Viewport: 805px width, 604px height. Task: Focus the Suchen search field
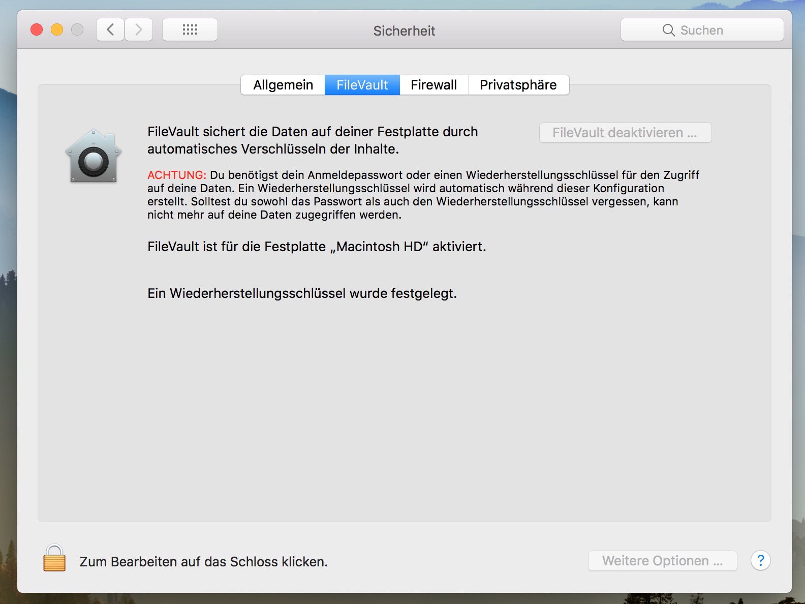[702, 30]
